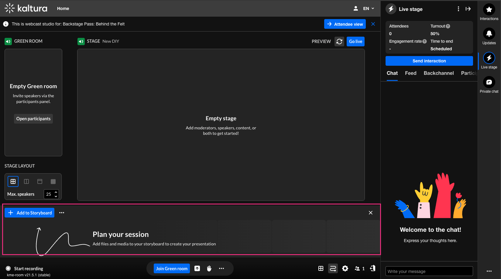Click the share screen upload icon
The image size is (501, 279).
[x=197, y=268]
